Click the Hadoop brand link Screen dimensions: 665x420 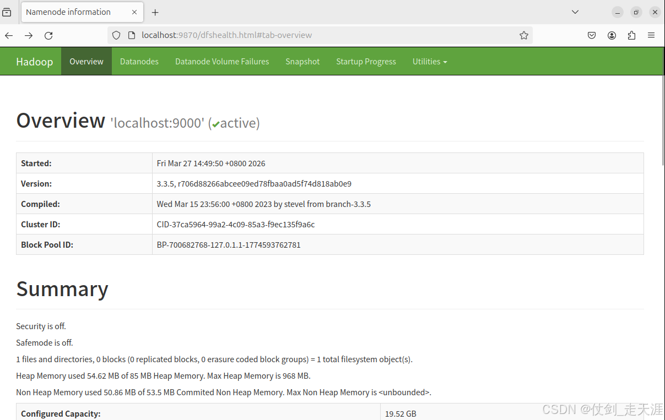(x=35, y=62)
